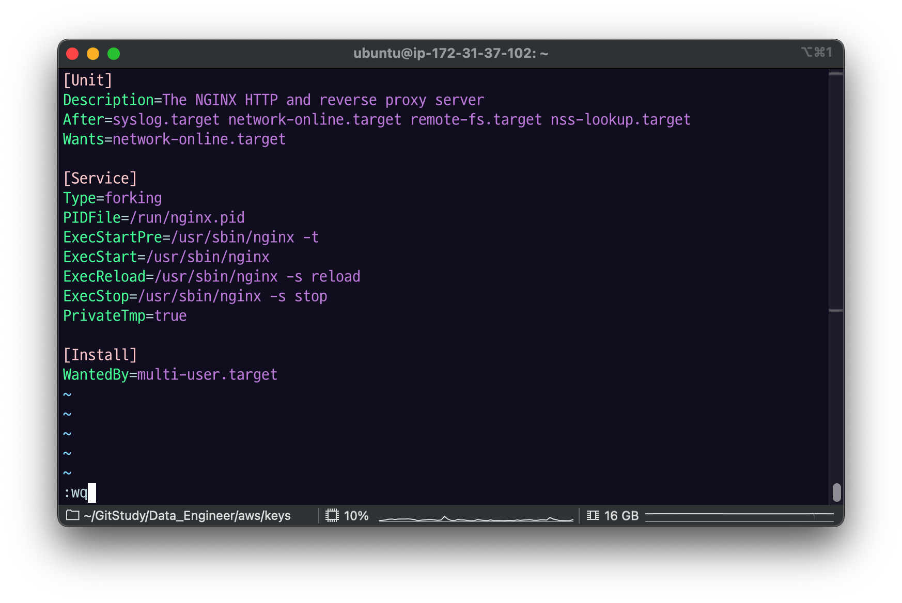902x603 pixels.
Task: Click the memory usage progress bar
Action: 739,515
